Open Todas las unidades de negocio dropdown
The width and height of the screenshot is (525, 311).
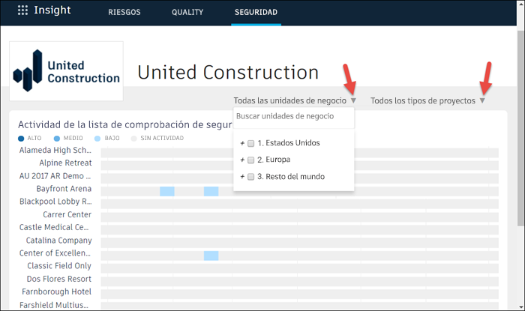coord(295,100)
